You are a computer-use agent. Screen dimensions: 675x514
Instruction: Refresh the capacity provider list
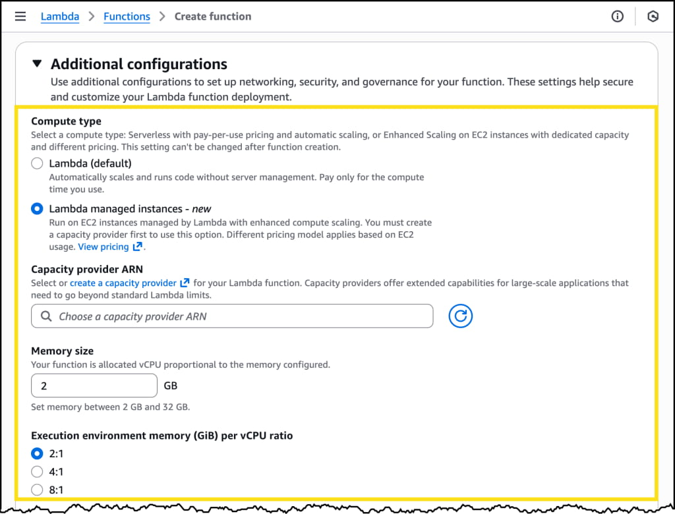tap(461, 316)
